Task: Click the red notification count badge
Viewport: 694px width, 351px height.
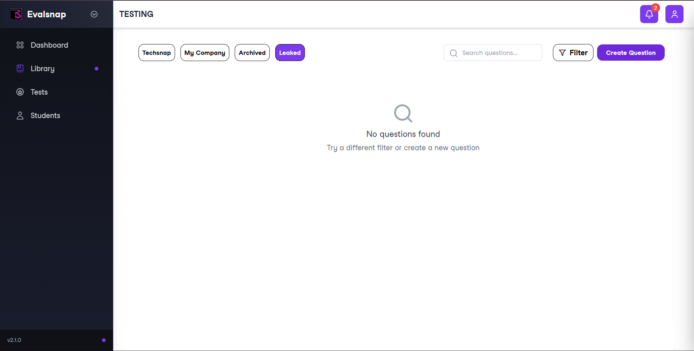Action: tap(655, 8)
